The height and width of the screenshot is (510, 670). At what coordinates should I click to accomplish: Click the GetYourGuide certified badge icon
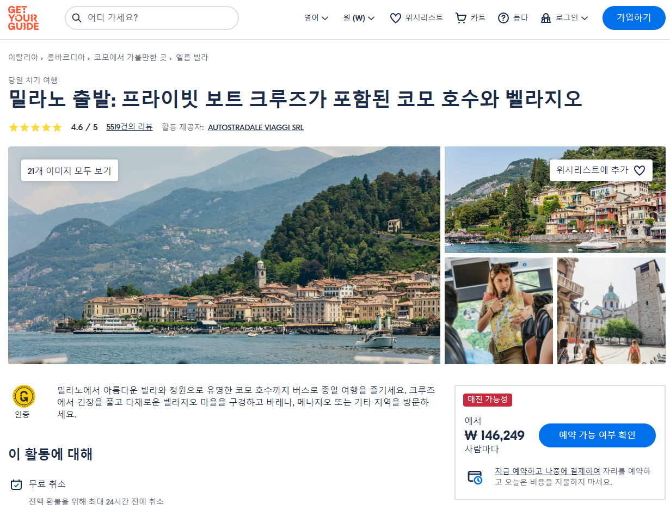23,396
